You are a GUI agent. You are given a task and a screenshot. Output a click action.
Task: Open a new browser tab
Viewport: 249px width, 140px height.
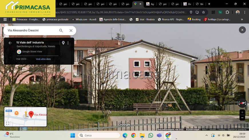209,4
